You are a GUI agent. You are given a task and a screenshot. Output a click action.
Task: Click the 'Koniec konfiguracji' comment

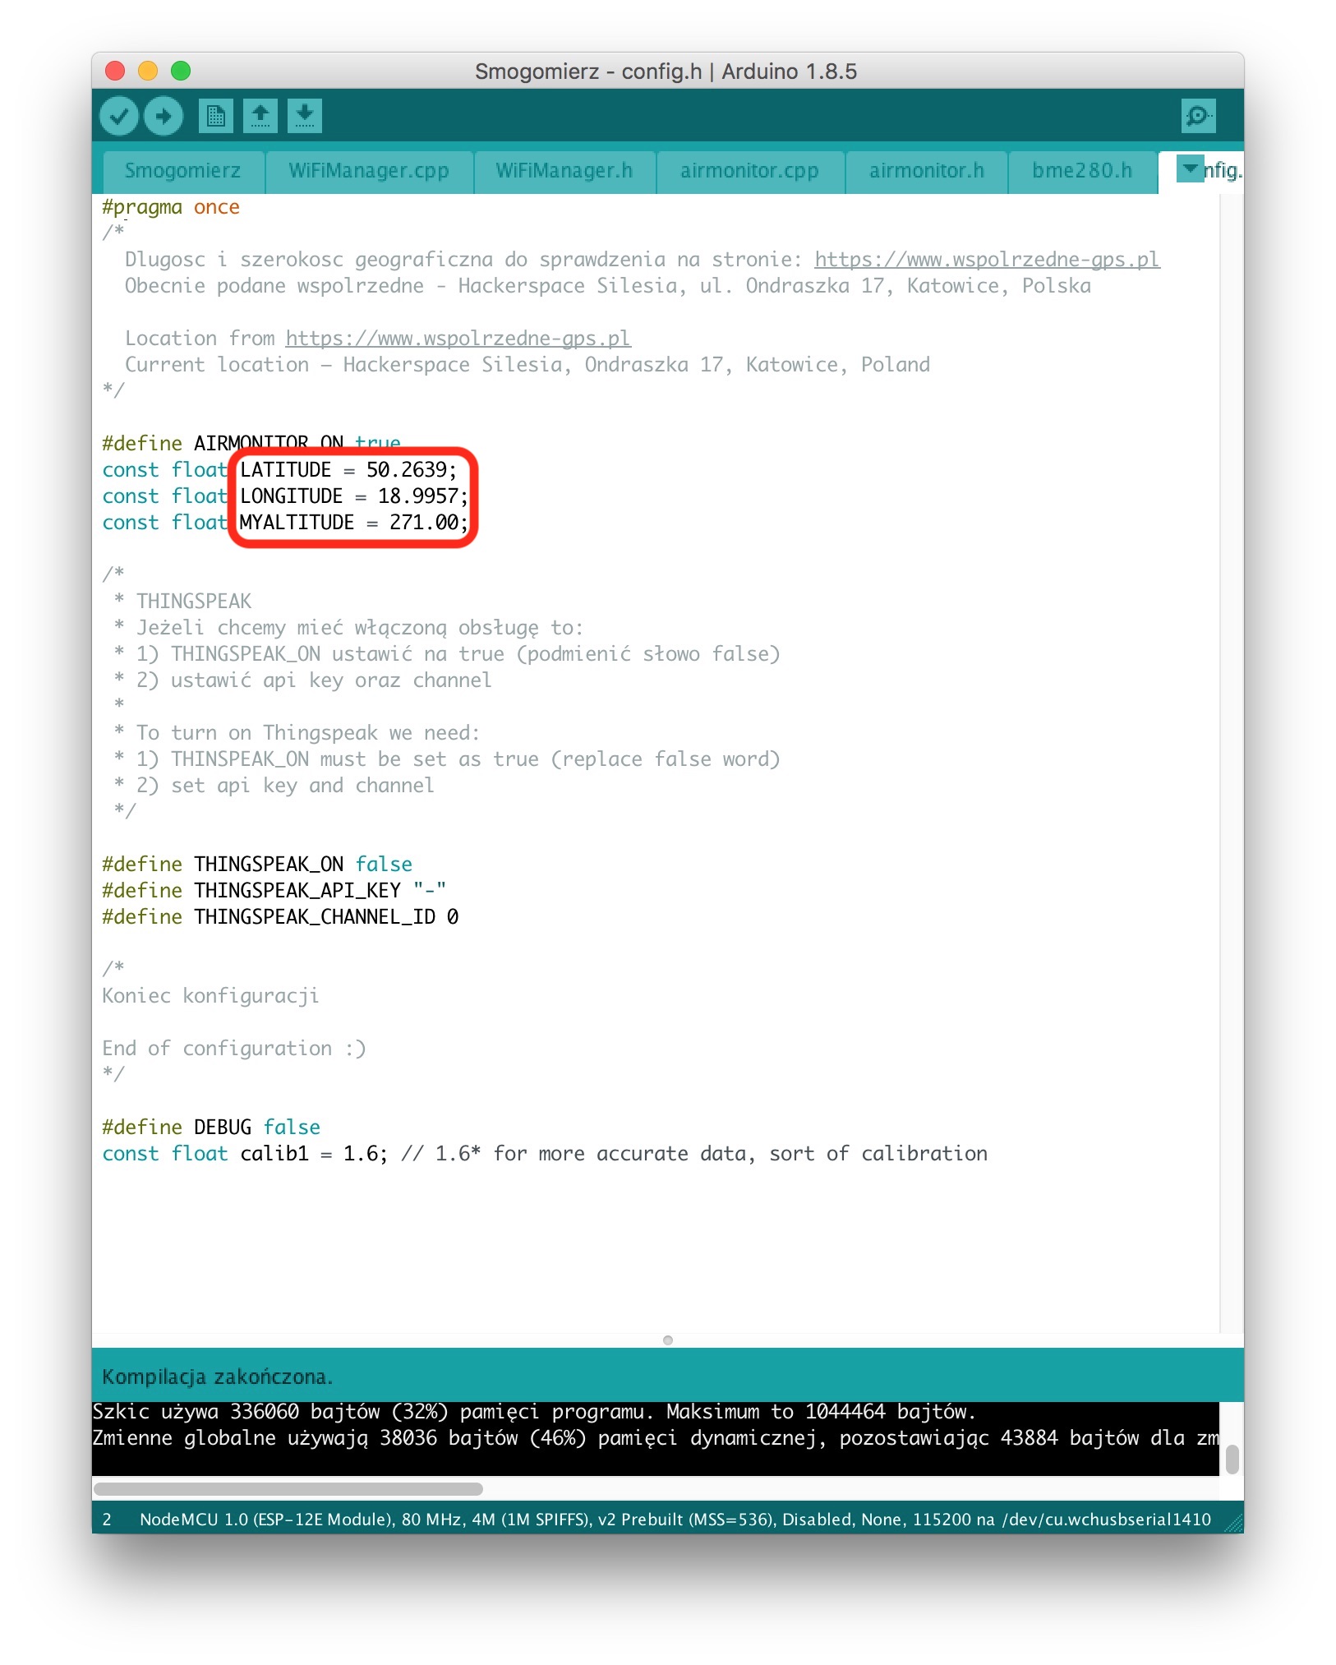point(210,996)
